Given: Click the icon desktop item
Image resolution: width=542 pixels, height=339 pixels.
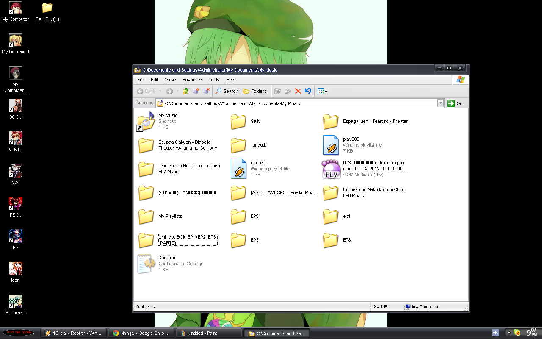Looking at the screenshot, I should tap(16, 269).
